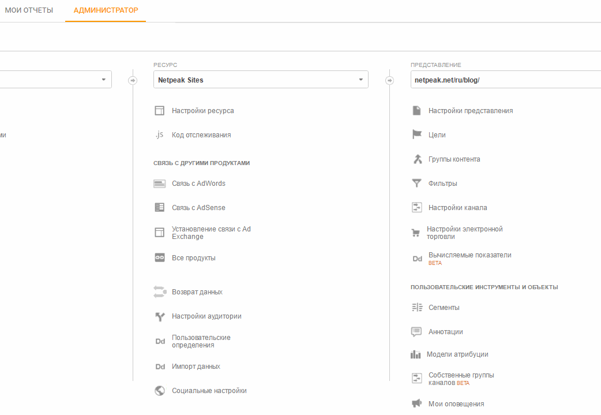Open Настройки ресурса link
The height and width of the screenshot is (415, 601).
click(203, 111)
